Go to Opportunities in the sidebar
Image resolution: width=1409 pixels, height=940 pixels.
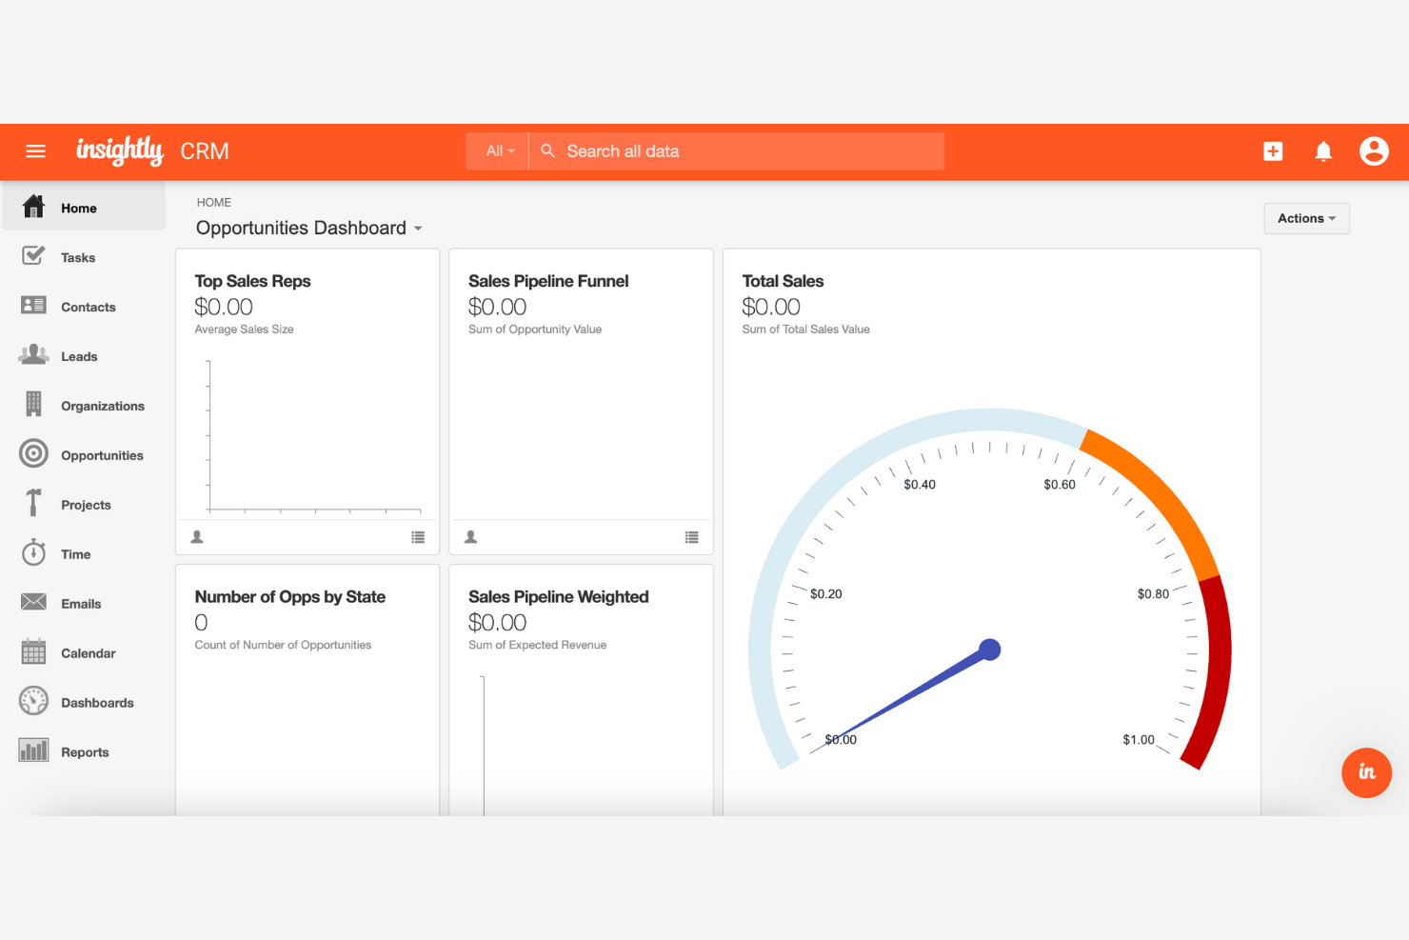[102, 455]
